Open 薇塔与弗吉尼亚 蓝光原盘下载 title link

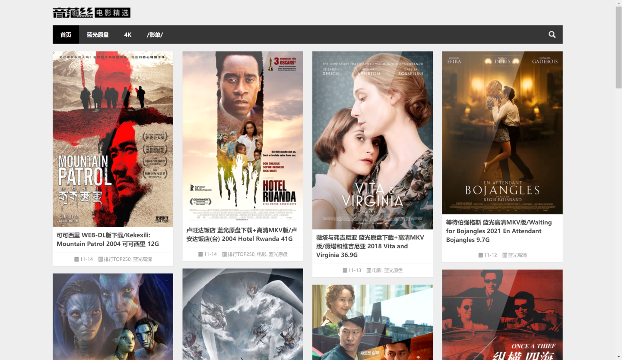pos(370,246)
